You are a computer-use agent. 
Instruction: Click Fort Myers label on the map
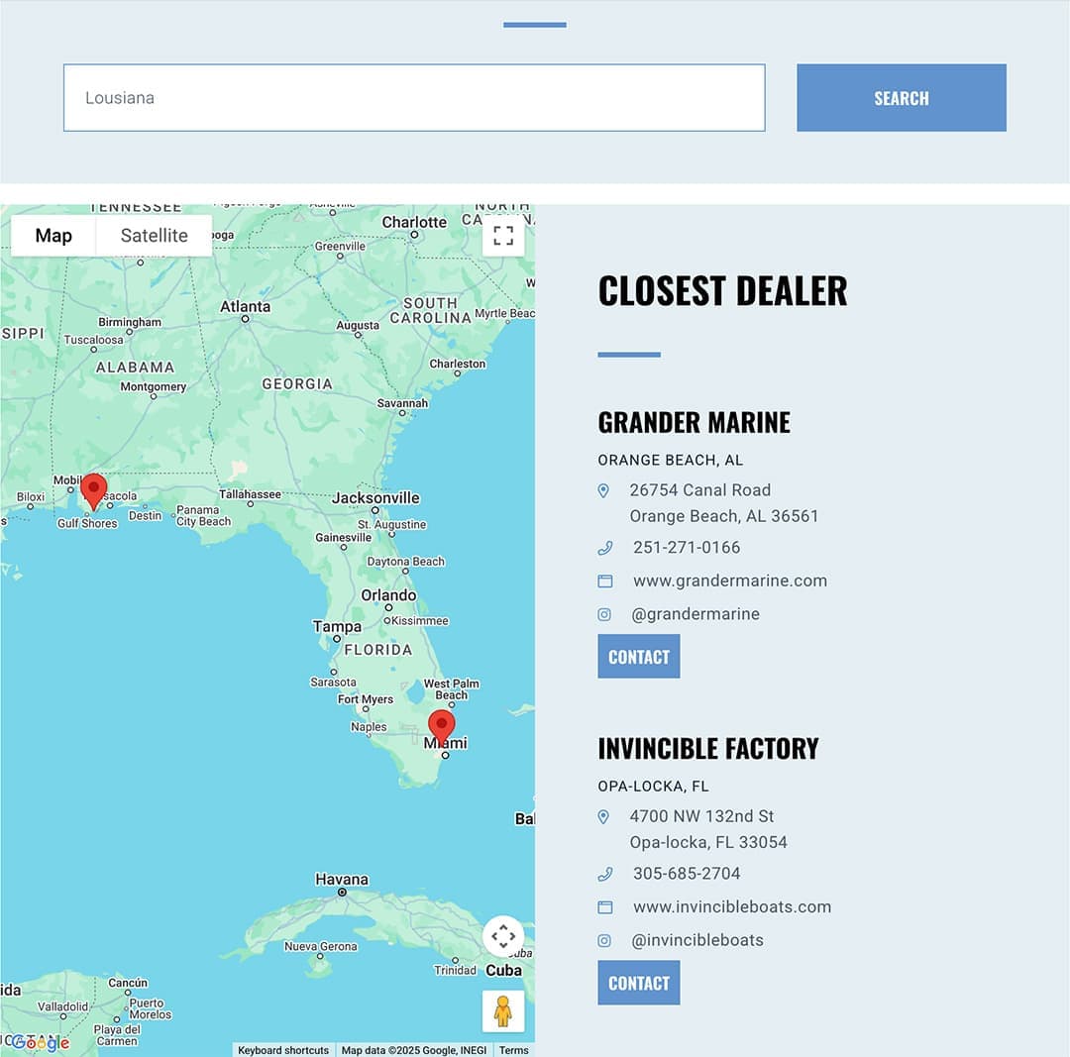point(365,699)
